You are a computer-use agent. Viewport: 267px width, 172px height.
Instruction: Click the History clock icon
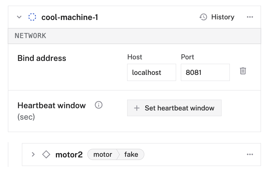[203, 17]
